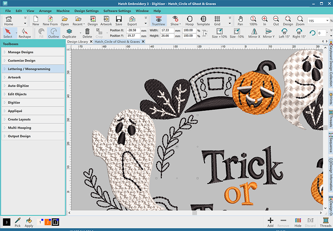333x231 pixels.
Task: Open the zoom percentage dropdown
Action: pos(327,21)
